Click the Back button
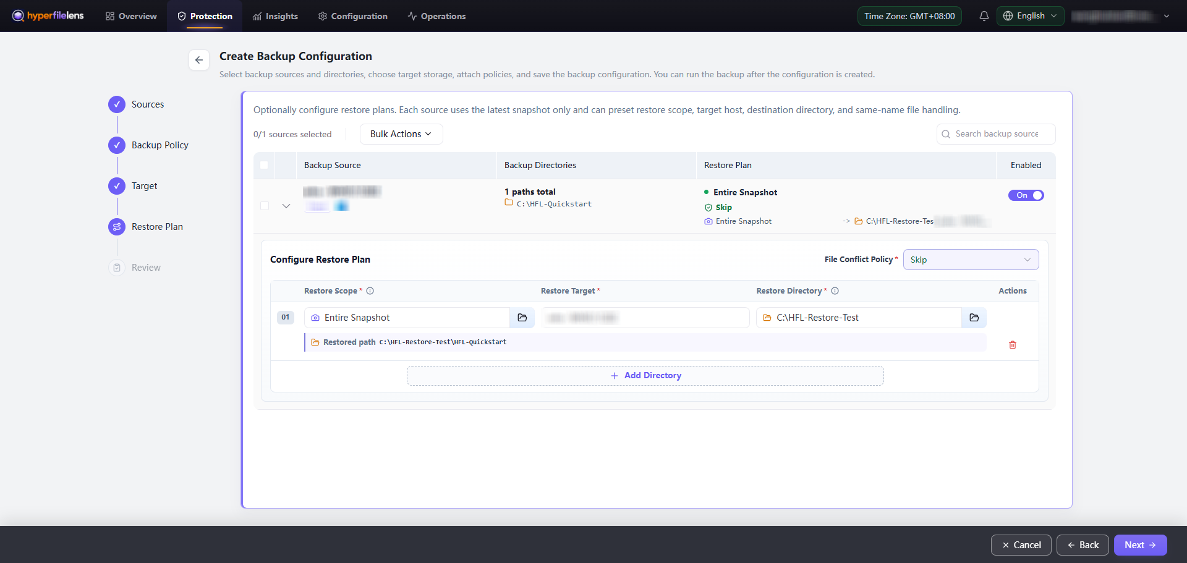Screen dimensions: 1187x563 pyautogui.click(x=1083, y=545)
